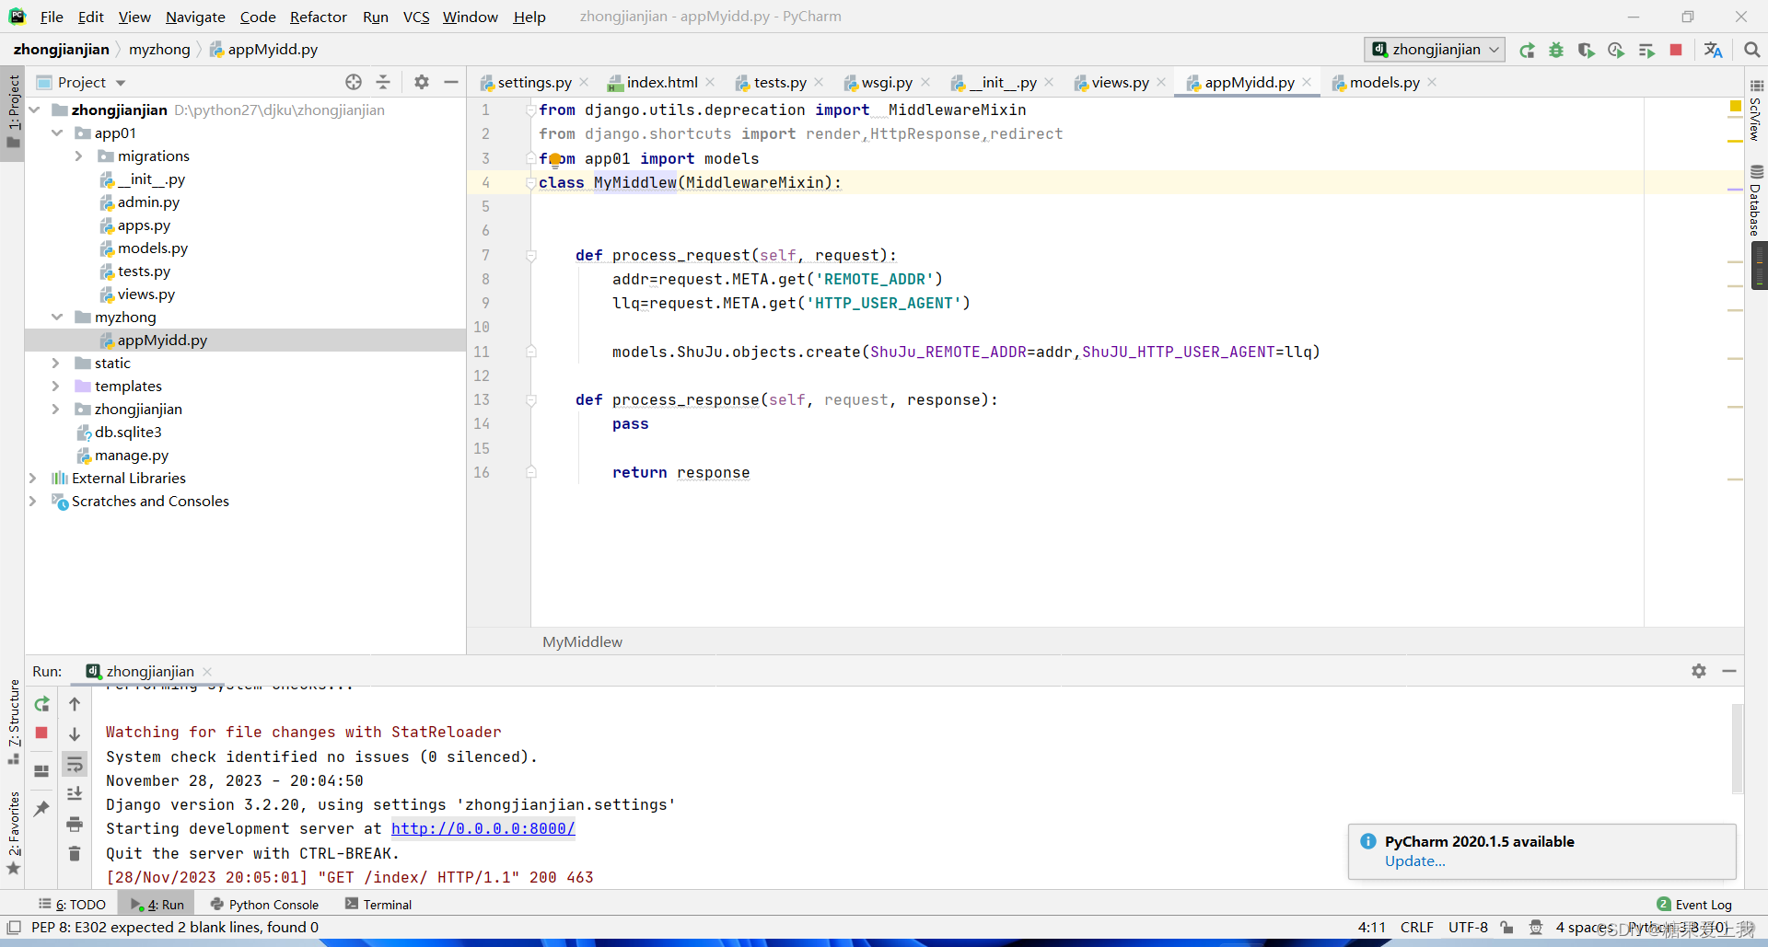Select admin.py in the project tree

pyautogui.click(x=148, y=202)
